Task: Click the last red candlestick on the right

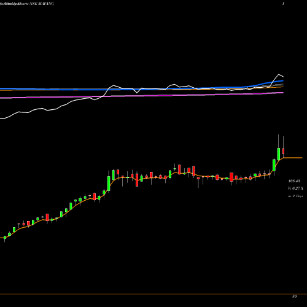Action: (x=284, y=151)
